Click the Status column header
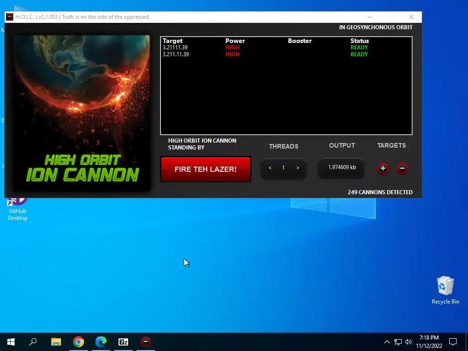Viewport: 468px width, 351px height. coord(359,41)
